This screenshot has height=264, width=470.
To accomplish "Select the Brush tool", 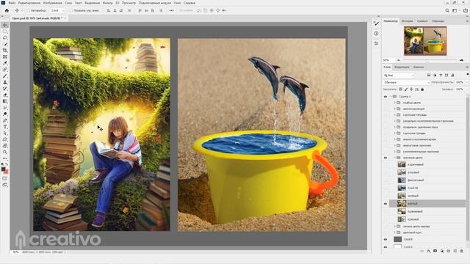I will (5, 76).
